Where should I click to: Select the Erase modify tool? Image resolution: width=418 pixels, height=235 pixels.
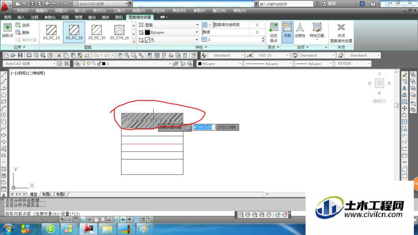405,75
